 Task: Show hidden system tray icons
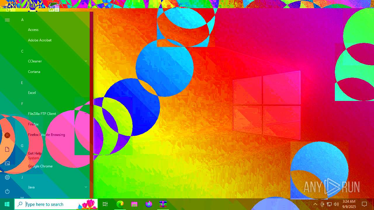point(315,204)
